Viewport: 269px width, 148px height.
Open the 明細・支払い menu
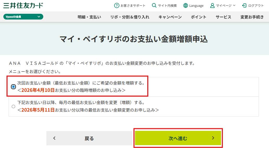(89, 17)
